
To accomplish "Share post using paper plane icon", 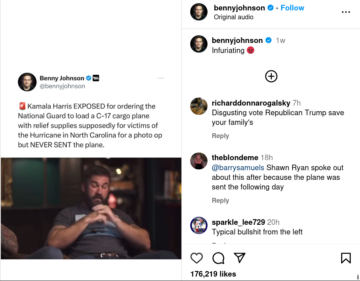I will pos(240,258).
